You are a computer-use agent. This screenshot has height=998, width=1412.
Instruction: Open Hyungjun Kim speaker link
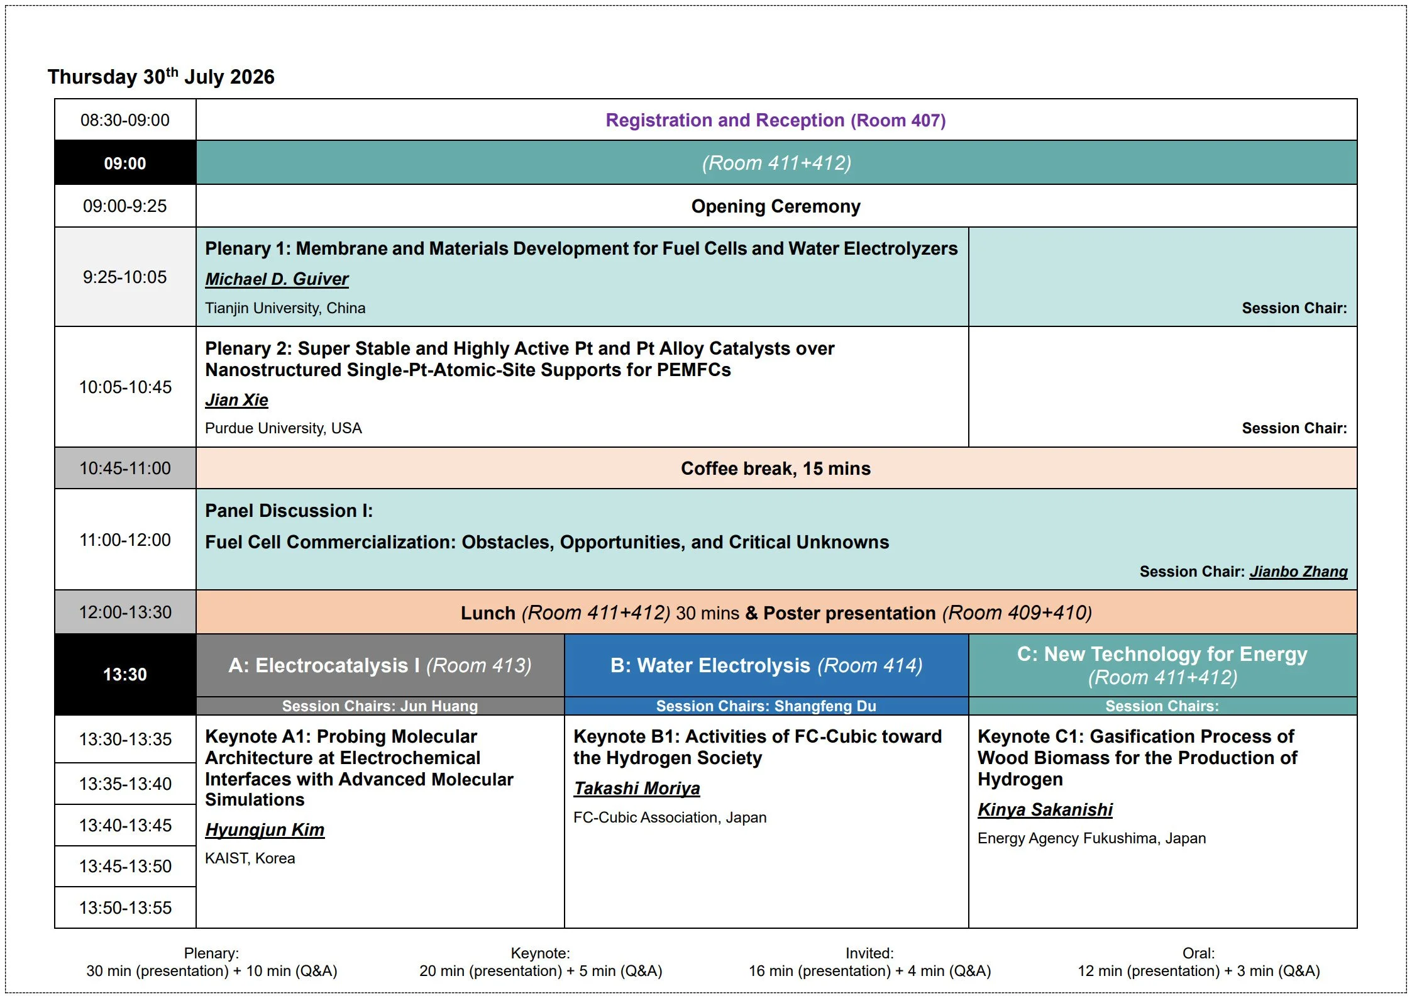[x=265, y=830]
